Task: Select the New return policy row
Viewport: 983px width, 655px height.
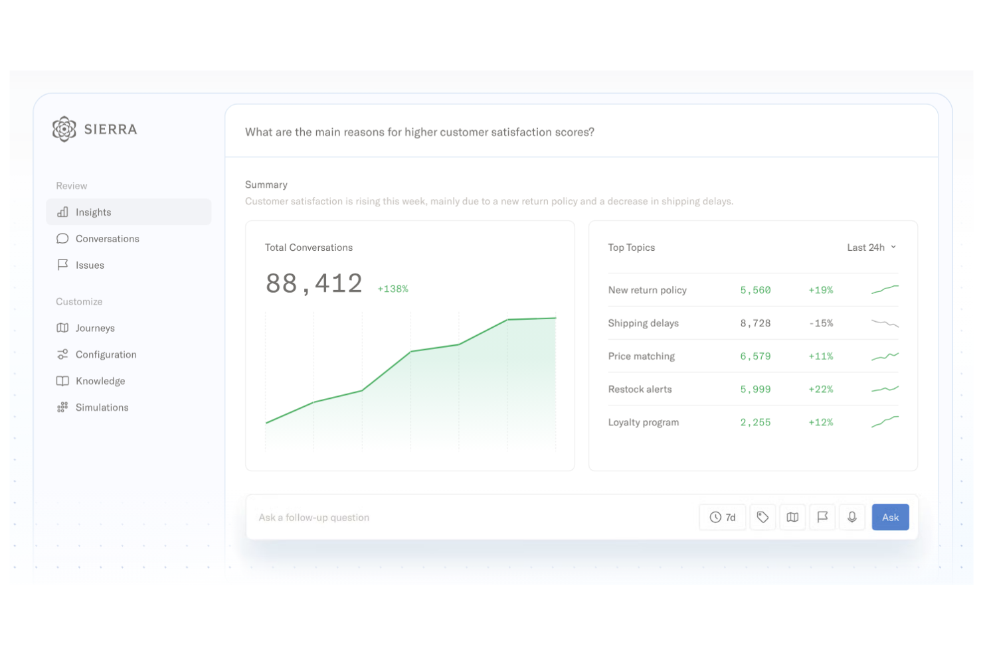Action: [648, 290]
